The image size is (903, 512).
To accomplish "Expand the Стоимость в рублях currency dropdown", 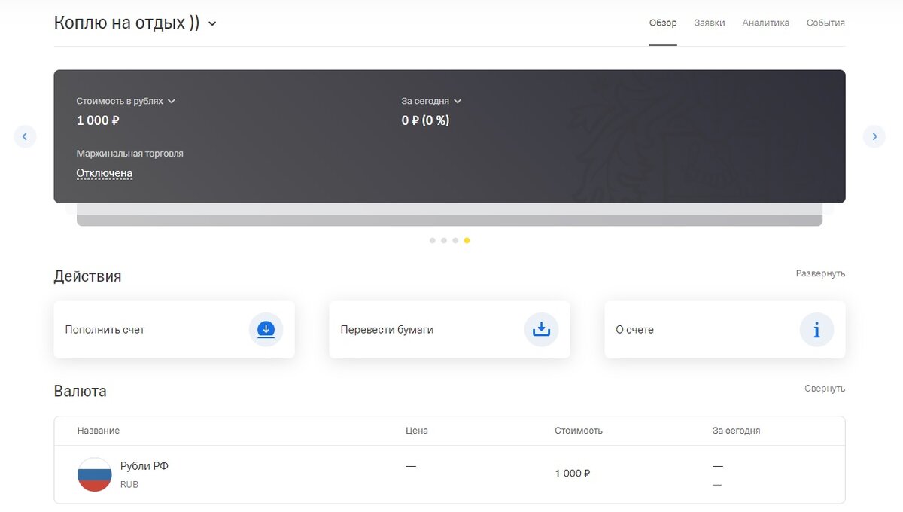I will pyautogui.click(x=126, y=101).
